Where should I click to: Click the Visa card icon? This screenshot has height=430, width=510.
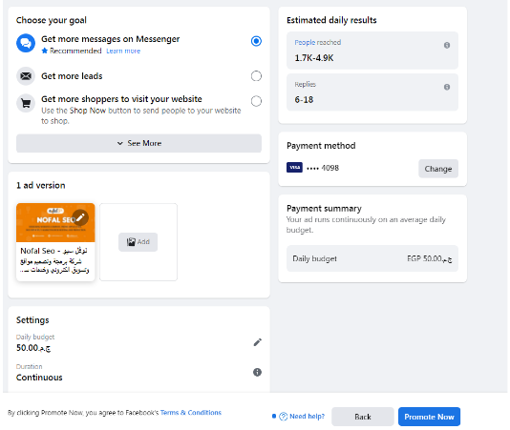point(294,168)
